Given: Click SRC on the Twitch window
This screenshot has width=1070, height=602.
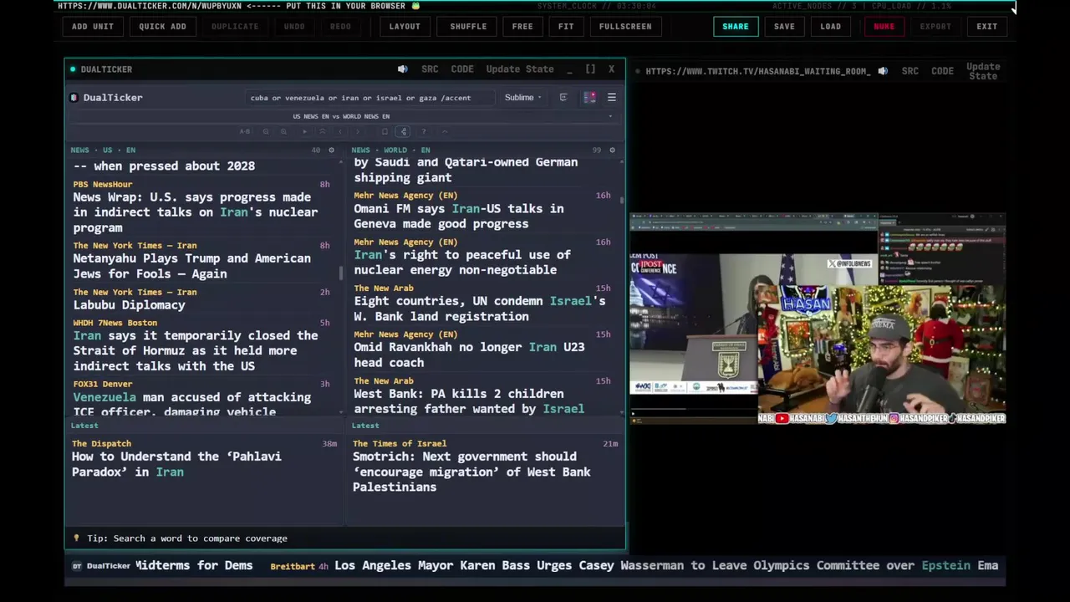Looking at the screenshot, I should (x=910, y=71).
